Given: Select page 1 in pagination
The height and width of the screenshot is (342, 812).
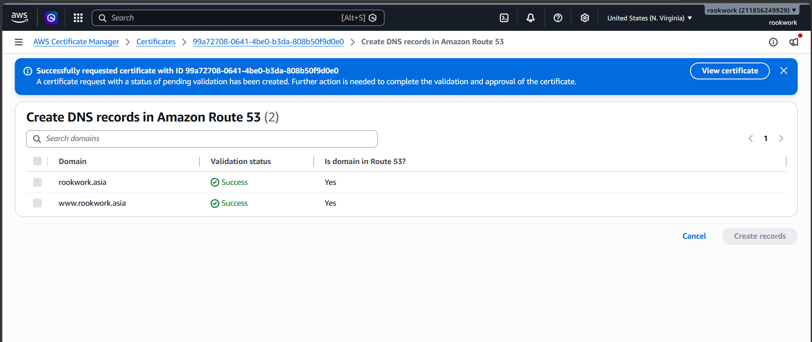Looking at the screenshot, I should [x=766, y=138].
